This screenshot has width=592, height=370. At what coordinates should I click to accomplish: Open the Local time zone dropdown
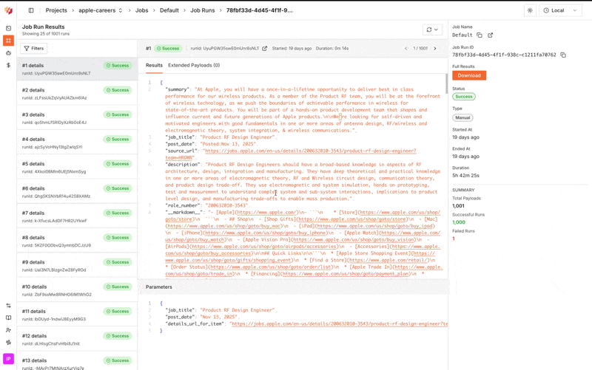(560, 10)
